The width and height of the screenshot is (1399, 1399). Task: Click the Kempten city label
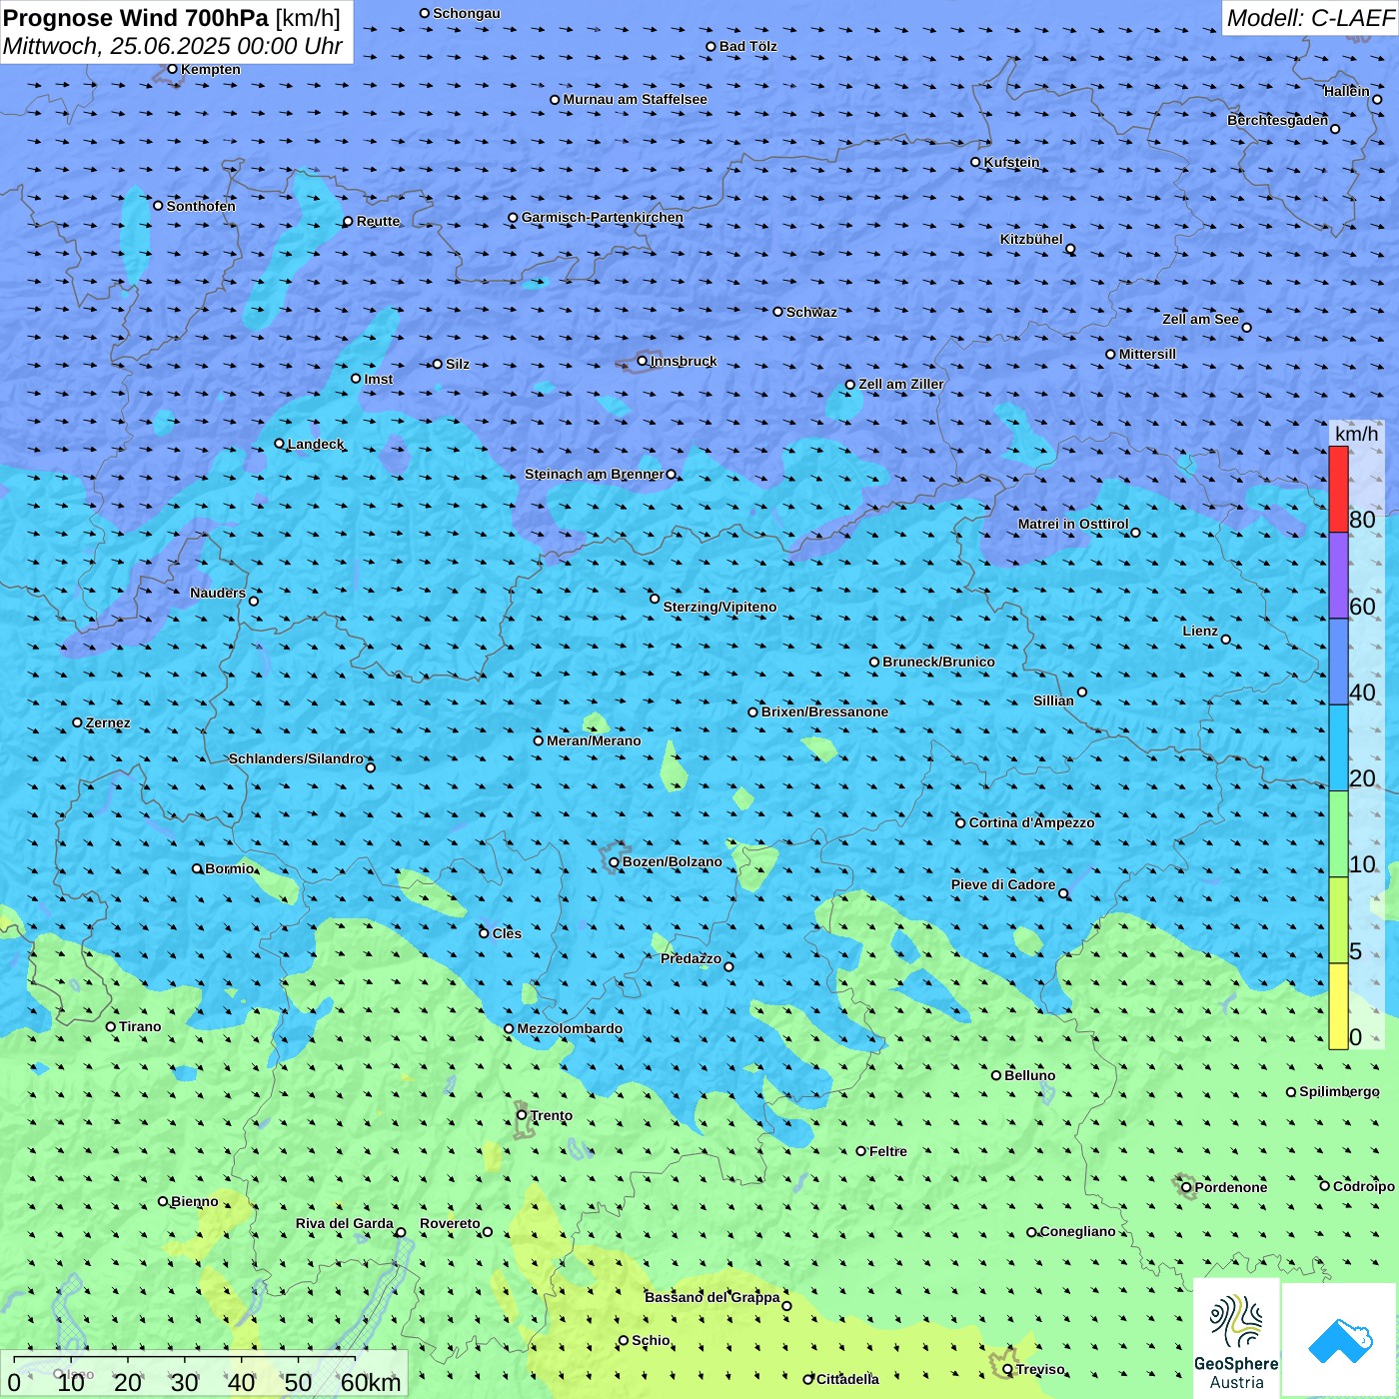(211, 69)
